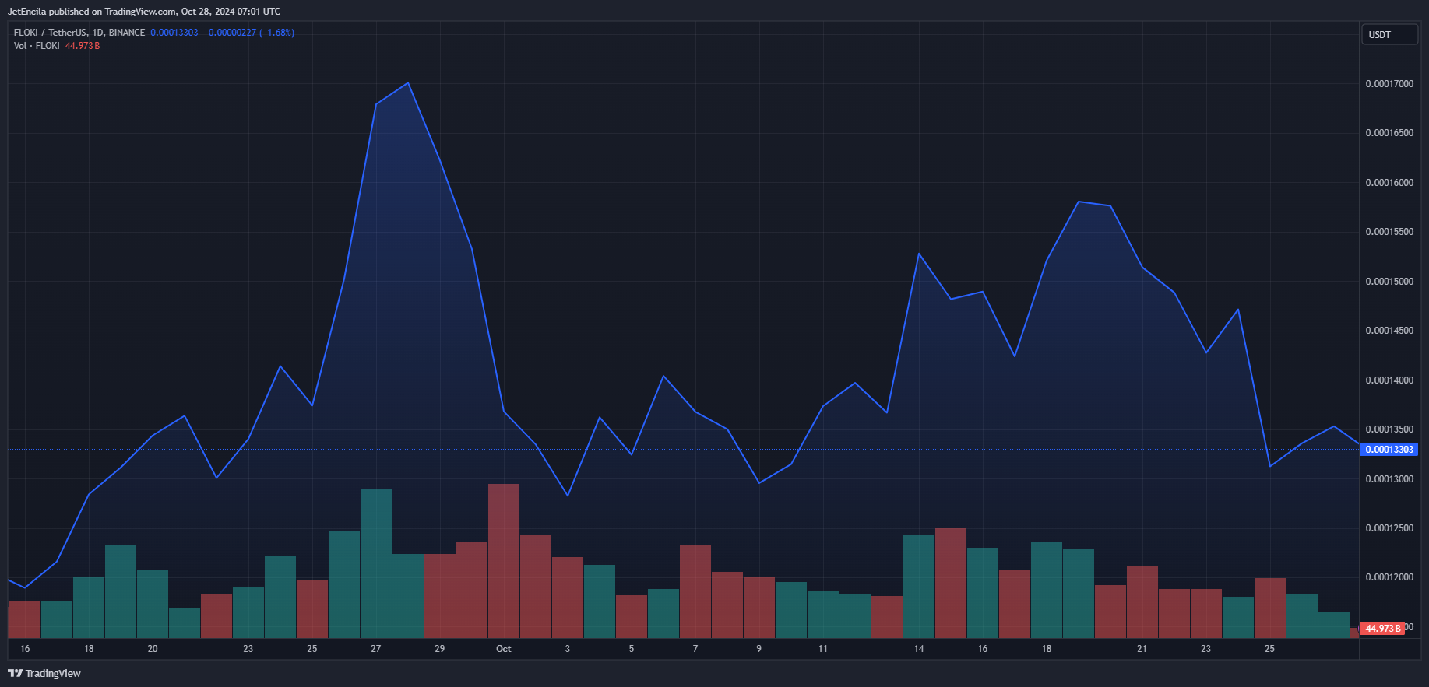Screen dimensions: 1429x687
Task: Select date 27 on the time axis
Action: coord(376,649)
